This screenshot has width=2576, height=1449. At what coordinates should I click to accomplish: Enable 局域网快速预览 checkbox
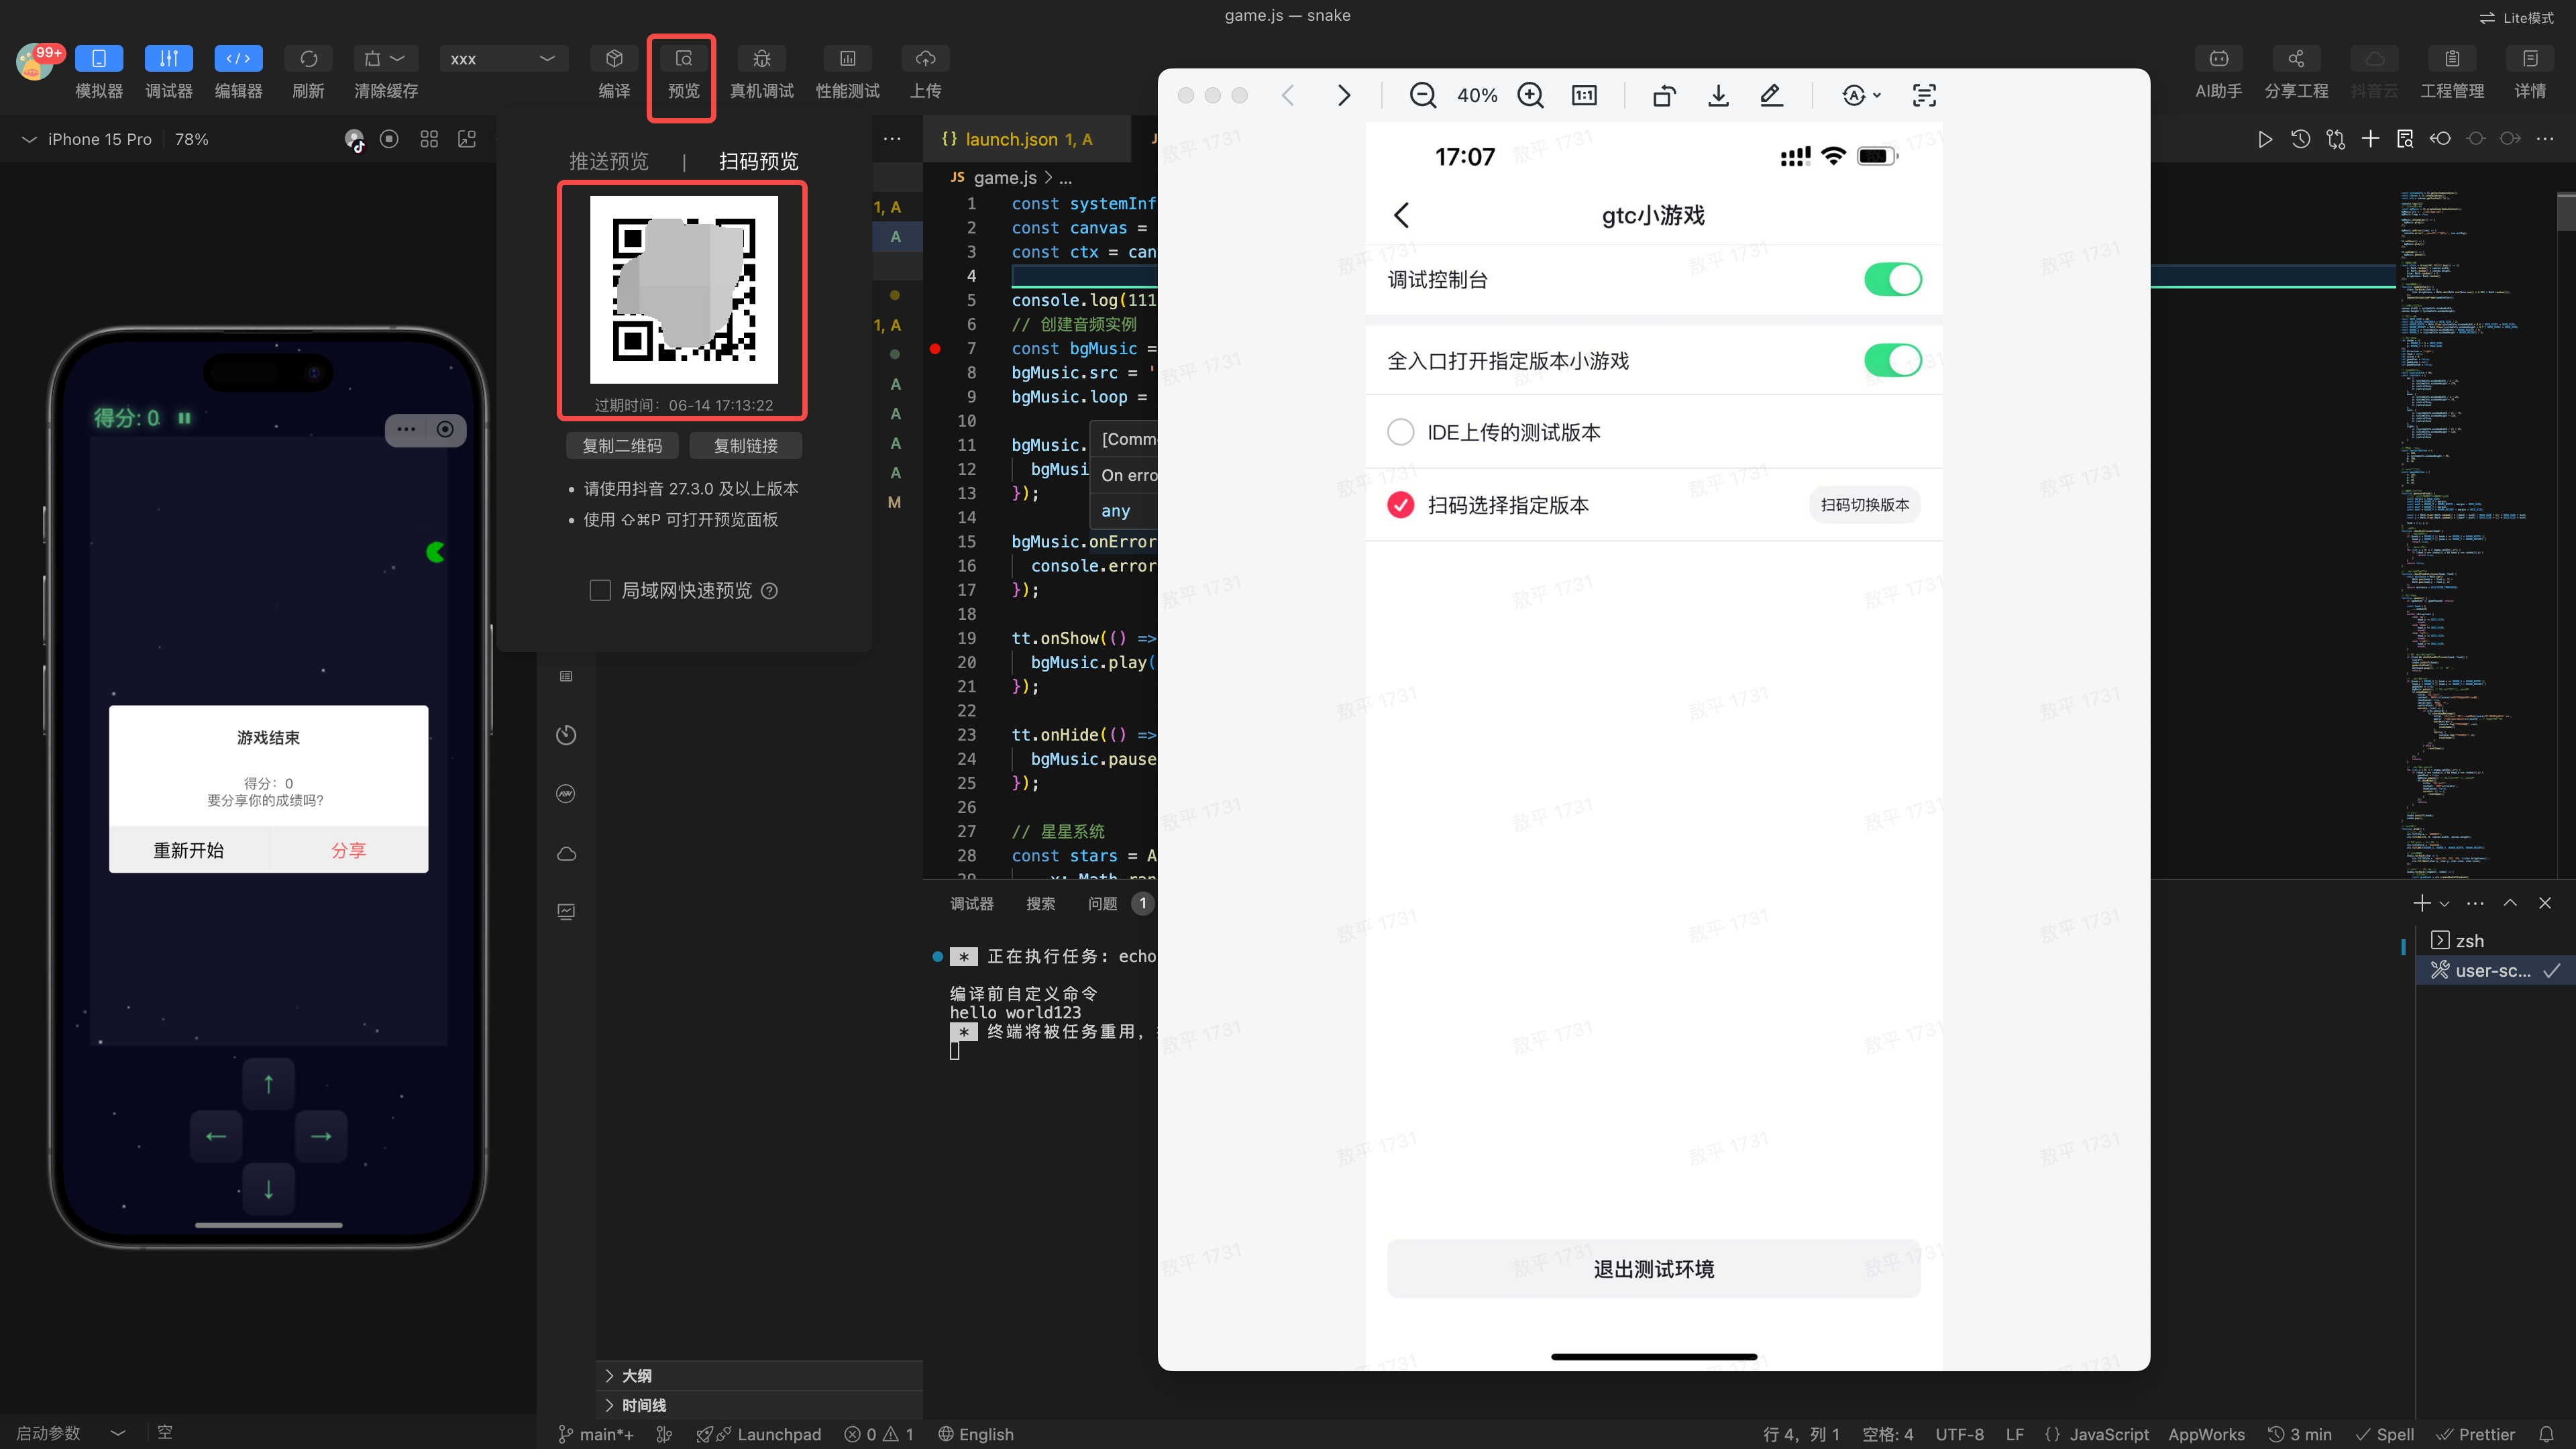click(600, 591)
